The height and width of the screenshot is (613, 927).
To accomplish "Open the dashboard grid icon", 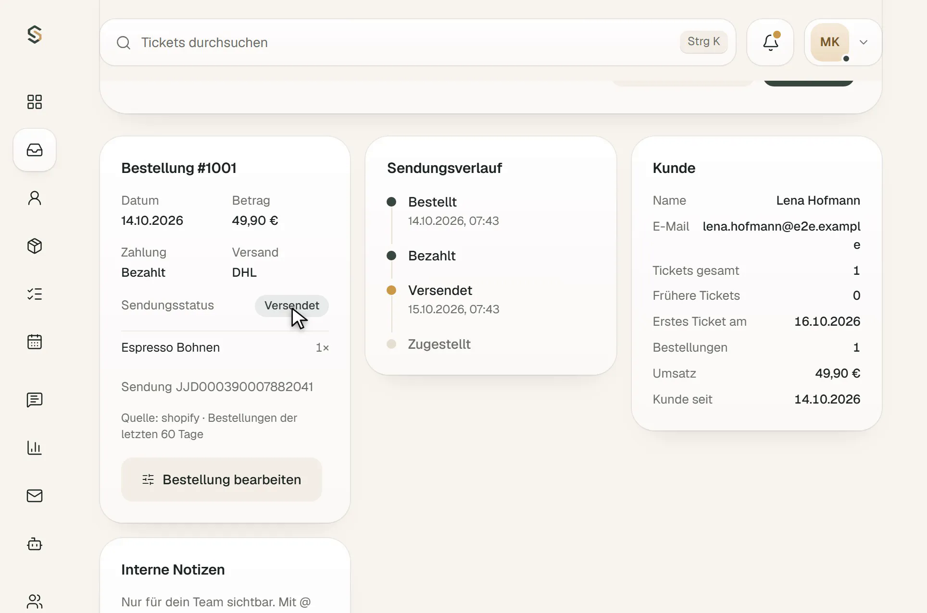I will [x=35, y=102].
